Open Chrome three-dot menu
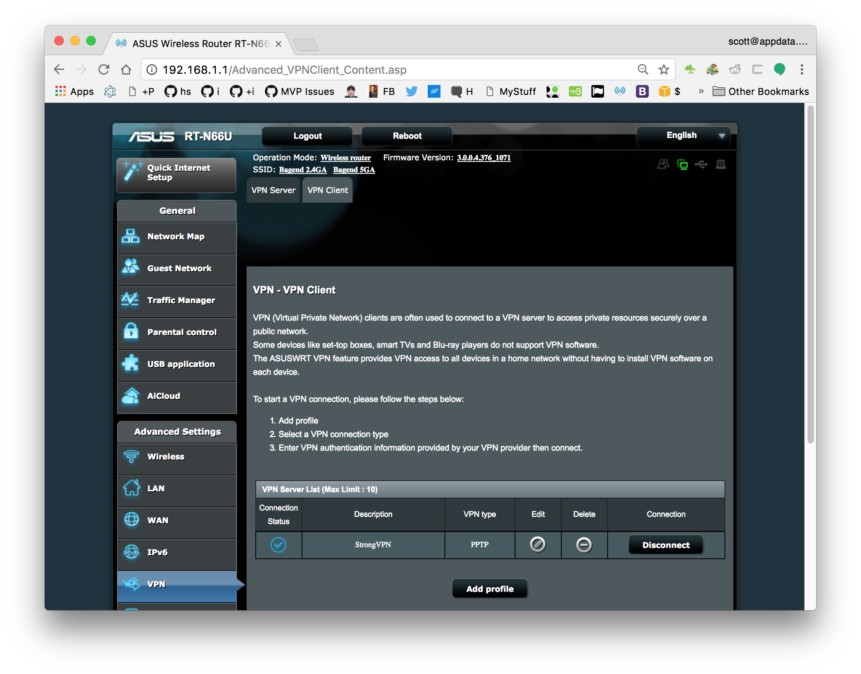Screen dimensions: 861x674 pos(802,69)
